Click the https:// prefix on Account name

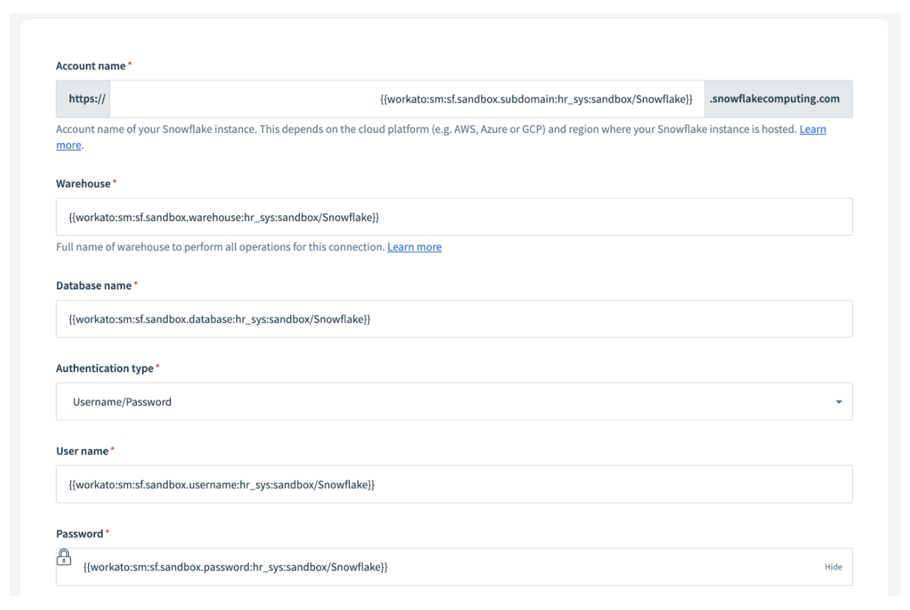tap(82, 99)
